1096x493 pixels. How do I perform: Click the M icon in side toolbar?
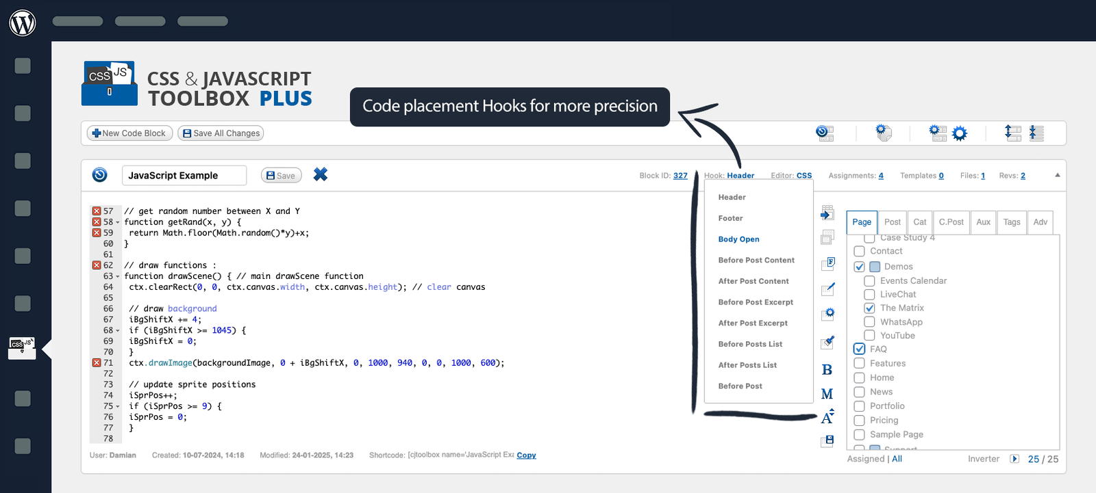[x=827, y=394]
